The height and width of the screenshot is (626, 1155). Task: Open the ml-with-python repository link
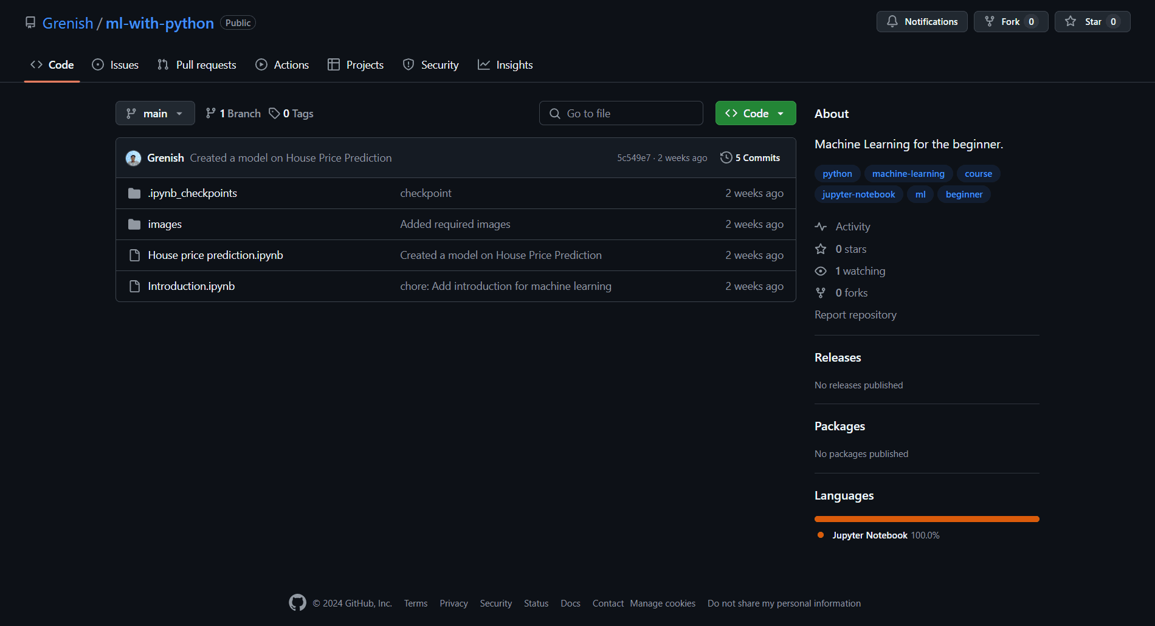click(x=160, y=23)
